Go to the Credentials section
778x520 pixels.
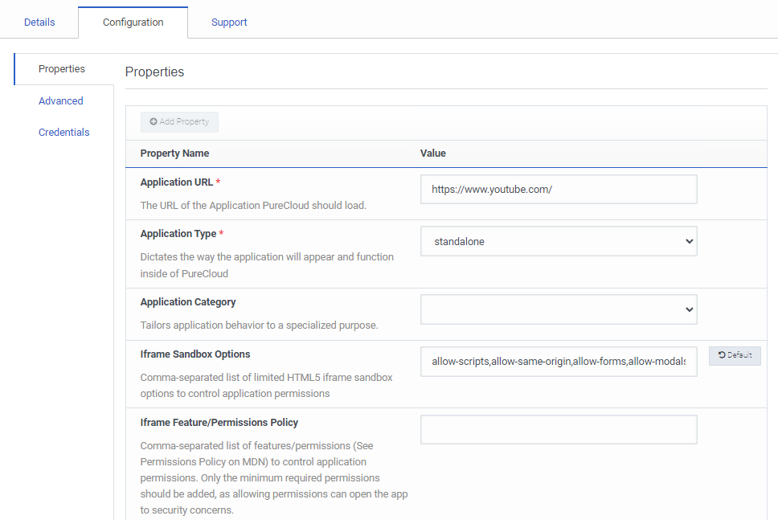pyautogui.click(x=63, y=133)
